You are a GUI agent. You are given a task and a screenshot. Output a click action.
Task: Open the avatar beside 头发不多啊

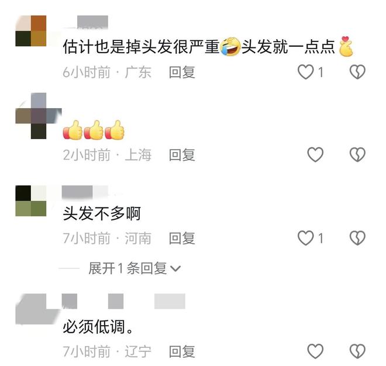tap(31, 201)
